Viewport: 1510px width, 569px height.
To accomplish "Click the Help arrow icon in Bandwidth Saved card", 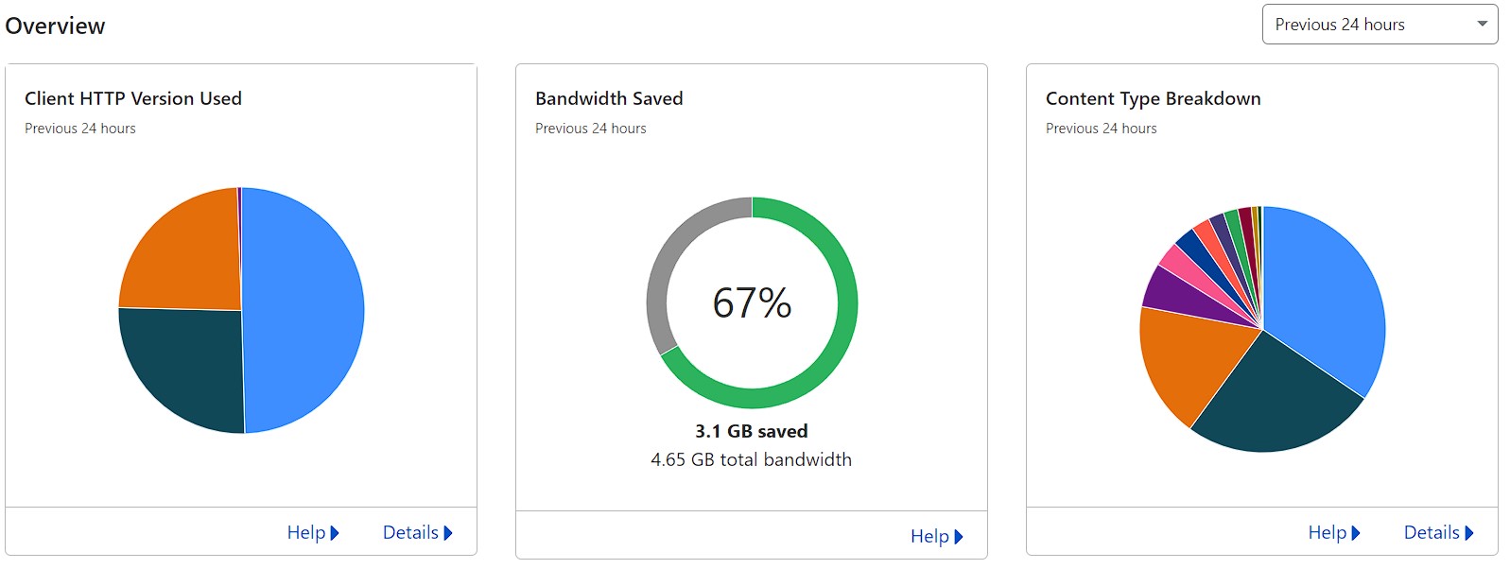I will pyautogui.click(x=959, y=537).
